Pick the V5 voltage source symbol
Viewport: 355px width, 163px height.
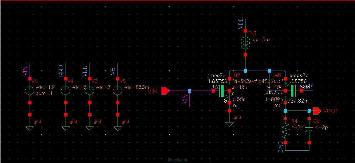[117, 91]
